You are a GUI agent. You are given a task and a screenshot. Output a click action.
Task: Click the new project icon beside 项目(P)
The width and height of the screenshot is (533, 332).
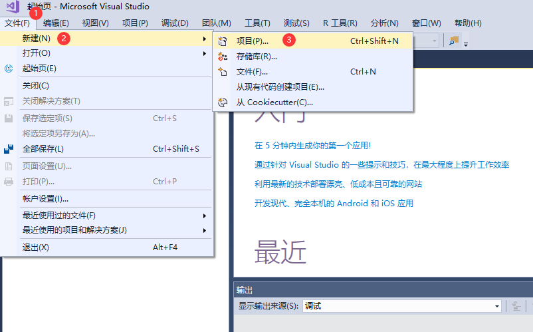[x=223, y=41]
